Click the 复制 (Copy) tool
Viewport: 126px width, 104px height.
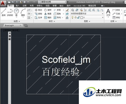coord(38,14)
